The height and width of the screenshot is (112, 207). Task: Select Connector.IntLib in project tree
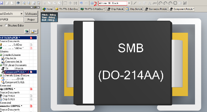[x=13, y=62]
